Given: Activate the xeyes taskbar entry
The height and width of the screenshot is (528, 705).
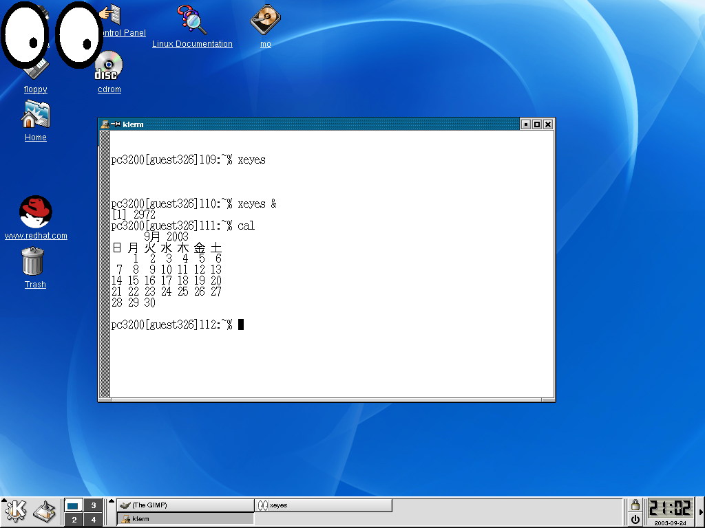Looking at the screenshot, I should coord(324,505).
